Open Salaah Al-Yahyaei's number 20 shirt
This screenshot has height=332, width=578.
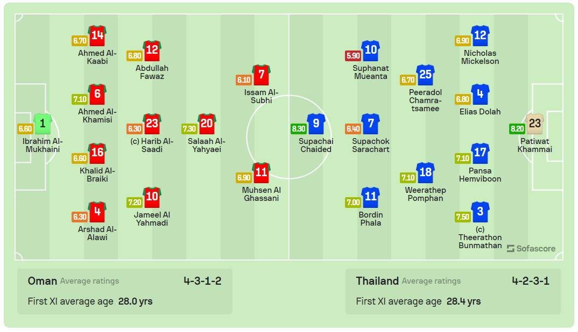pyautogui.click(x=207, y=124)
